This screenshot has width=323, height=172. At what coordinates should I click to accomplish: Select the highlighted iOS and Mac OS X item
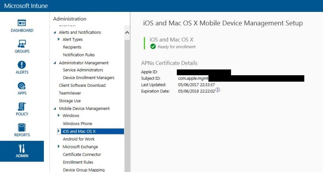coord(93,131)
